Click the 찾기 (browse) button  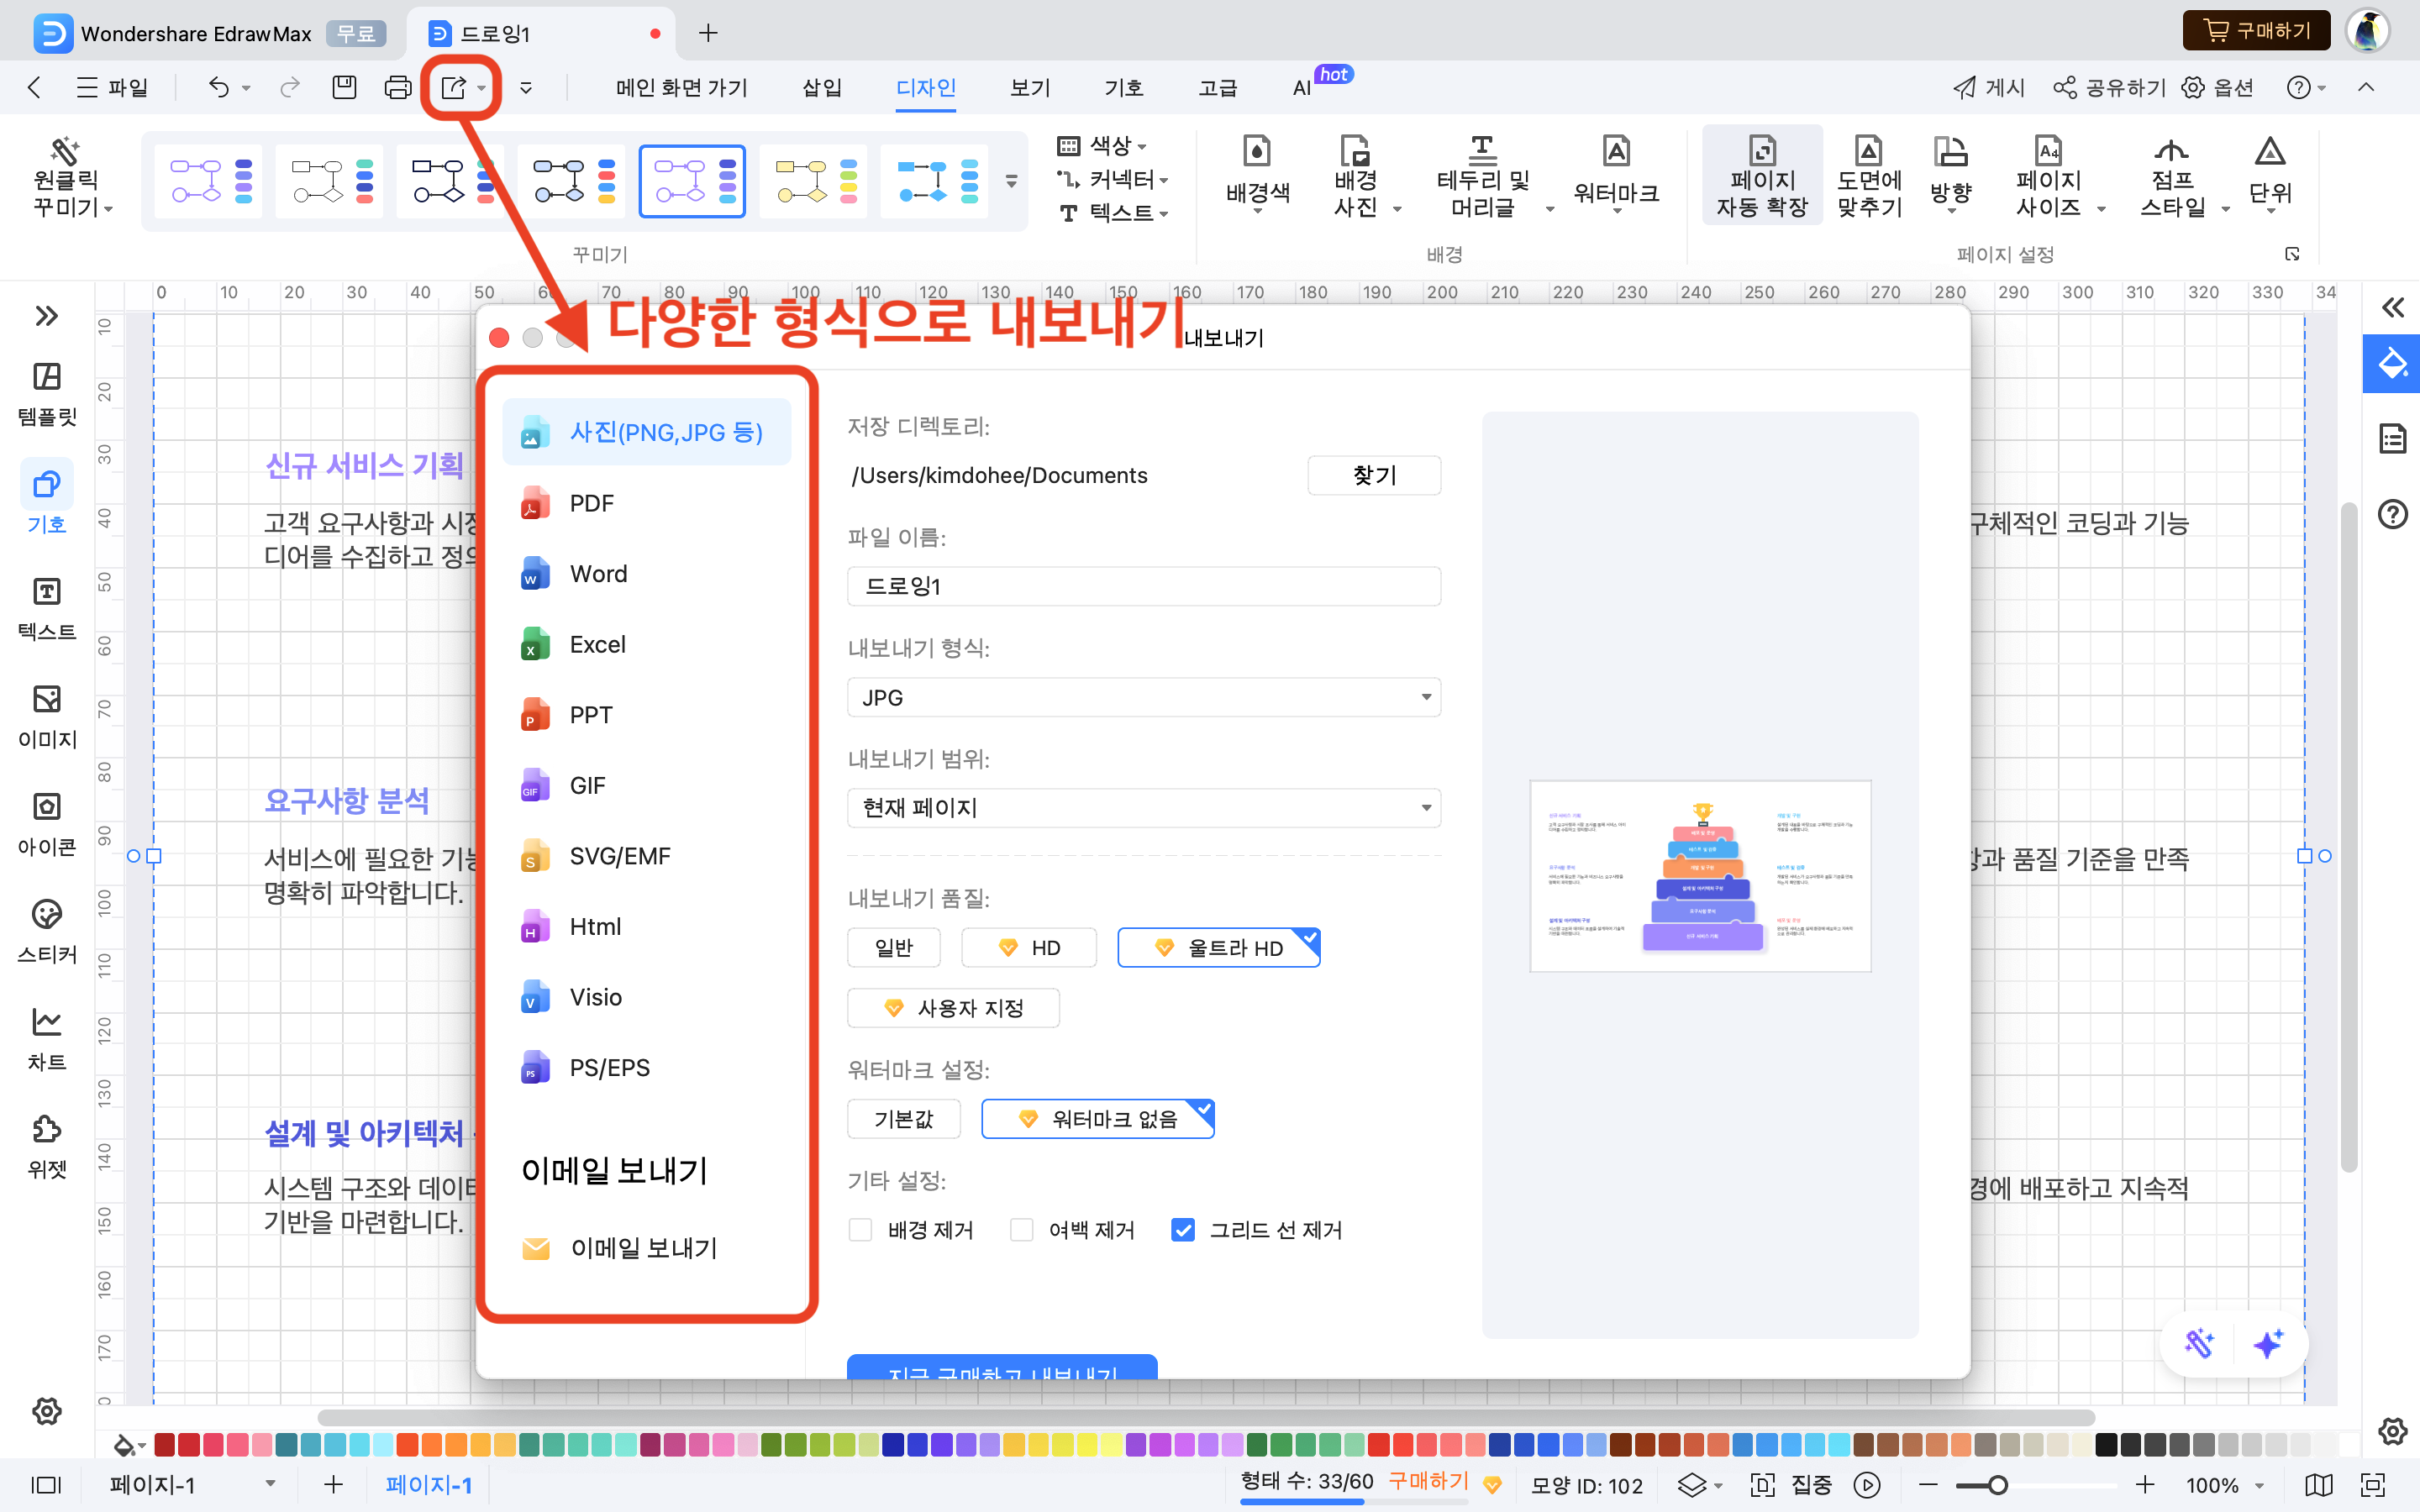point(1373,475)
